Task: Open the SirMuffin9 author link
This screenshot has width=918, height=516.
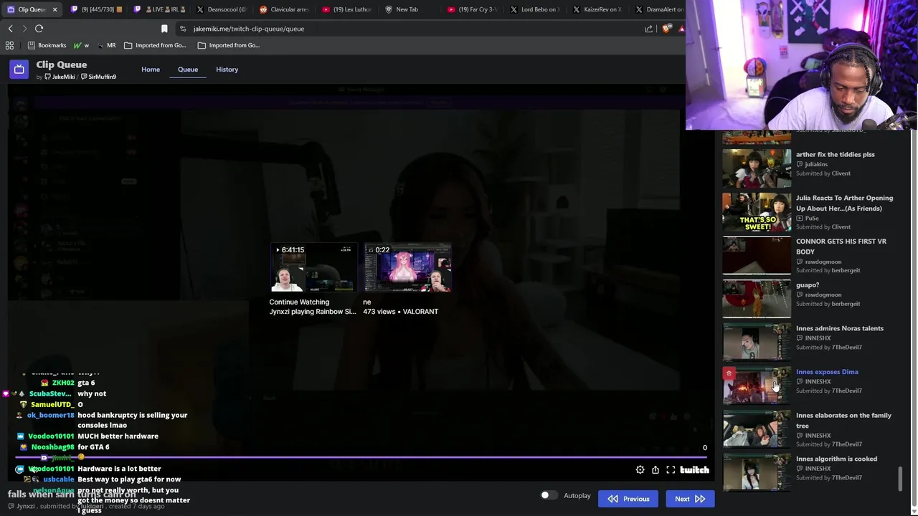Action: pos(98,77)
